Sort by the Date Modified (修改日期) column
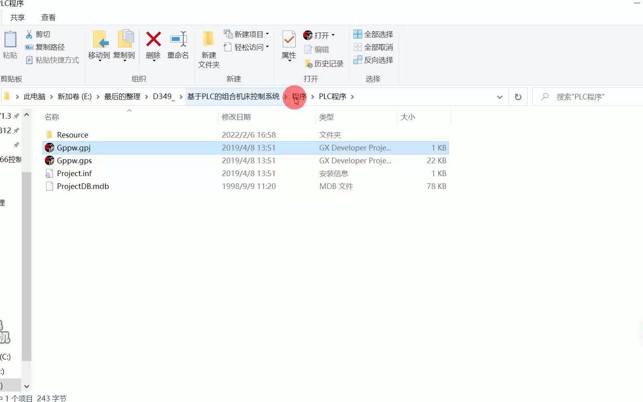 [236, 117]
